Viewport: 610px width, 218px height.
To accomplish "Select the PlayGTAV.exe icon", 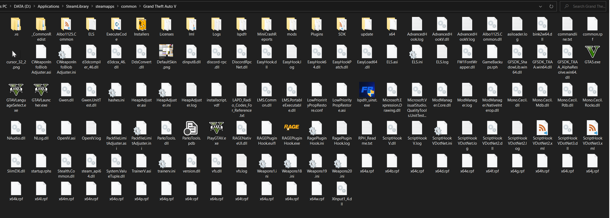I will tap(217, 128).
